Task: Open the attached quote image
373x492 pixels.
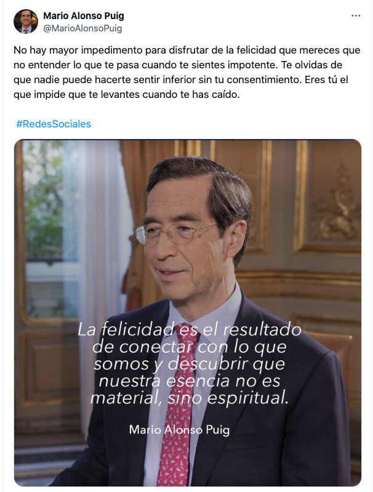Action: 188,313
